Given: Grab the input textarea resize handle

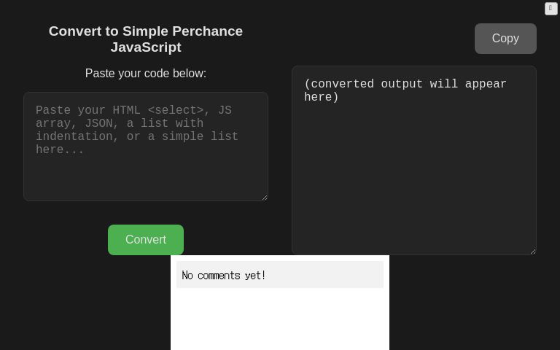Looking at the screenshot, I should [264, 197].
